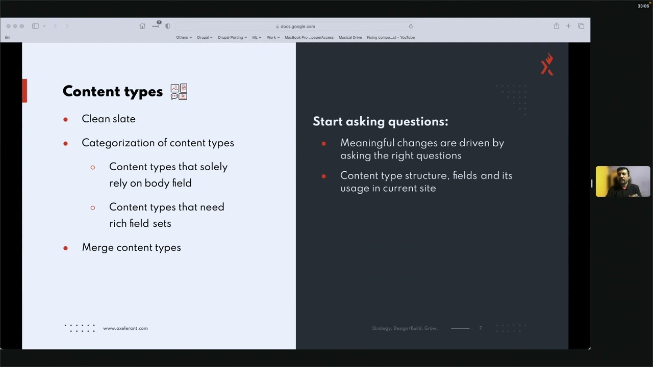This screenshot has height=367, width=653.
Task: Click the content types illustration icon
Action: 179,92
